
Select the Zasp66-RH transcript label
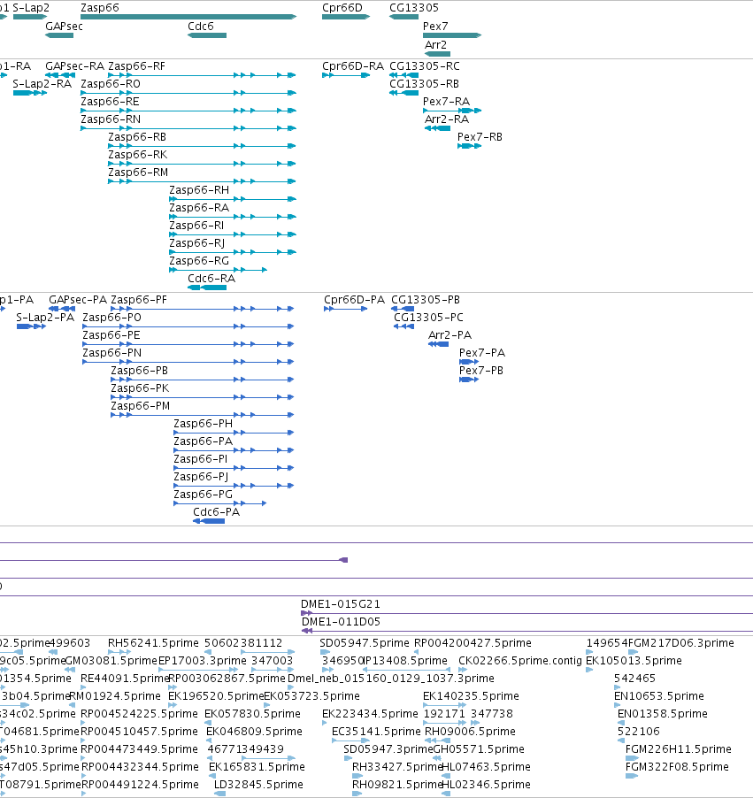coord(199,190)
